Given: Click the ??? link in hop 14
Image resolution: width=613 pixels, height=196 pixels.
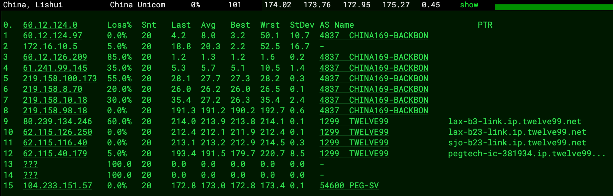Looking at the screenshot, I should pyautogui.click(x=30, y=175).
